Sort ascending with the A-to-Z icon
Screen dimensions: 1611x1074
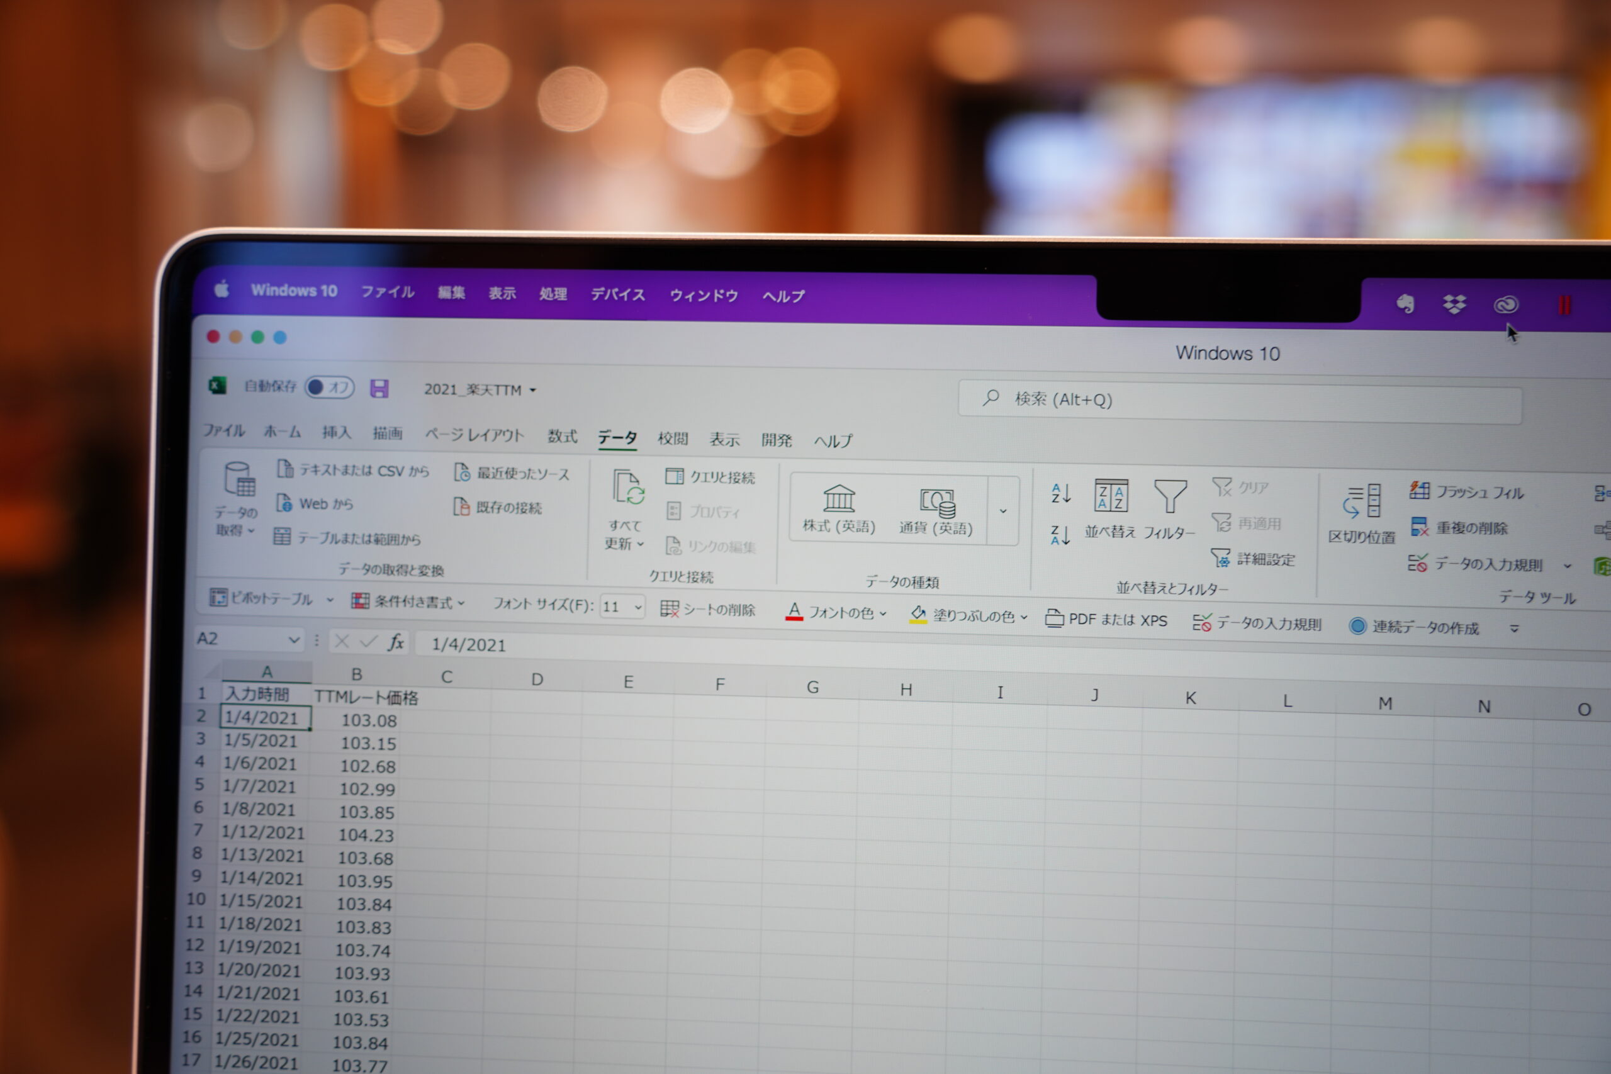(1060, 493)
